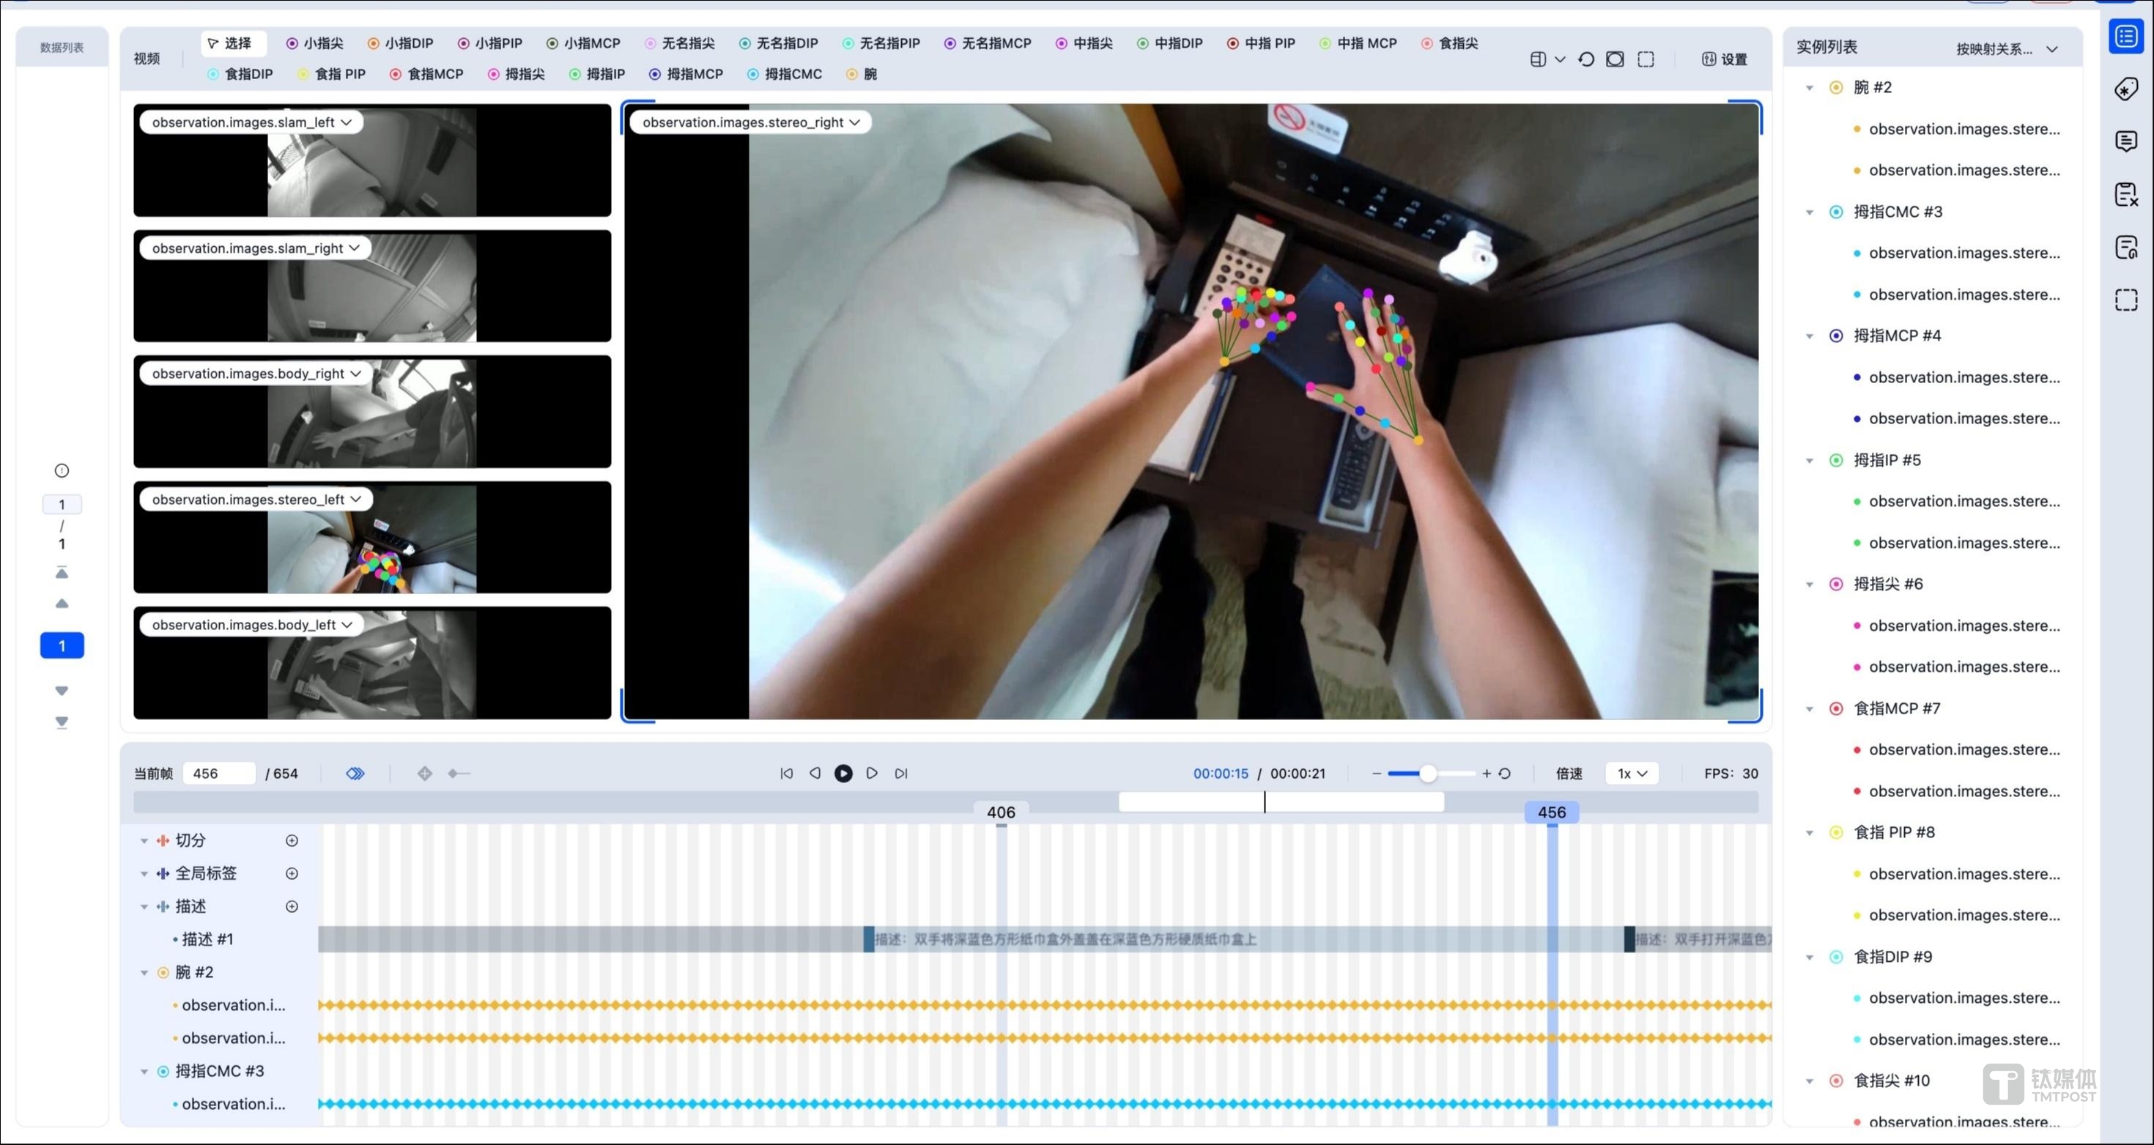Select the 小指DIP keypoint label
Screen dimensions: 2154x1145
coord(401,42)
